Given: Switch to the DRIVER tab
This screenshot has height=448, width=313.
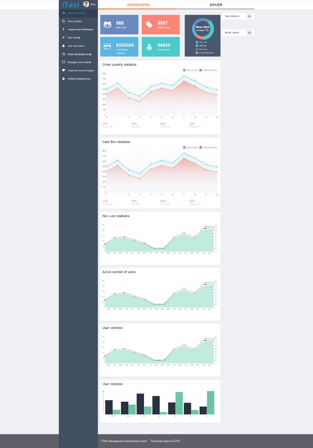Looking at the screenshot, I should 216,5.
